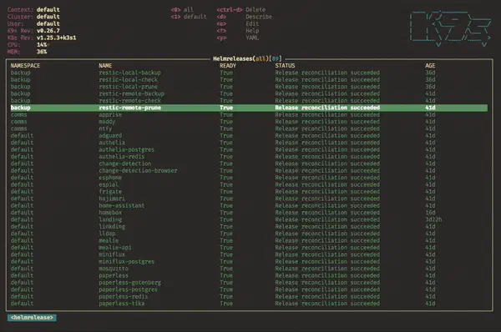Click the 3d22h age of landing

coord(433,219)
